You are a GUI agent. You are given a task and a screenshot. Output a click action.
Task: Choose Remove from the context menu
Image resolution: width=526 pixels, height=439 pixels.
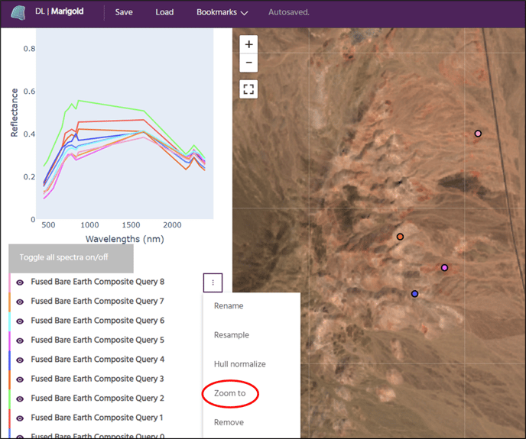coord(229,422)
